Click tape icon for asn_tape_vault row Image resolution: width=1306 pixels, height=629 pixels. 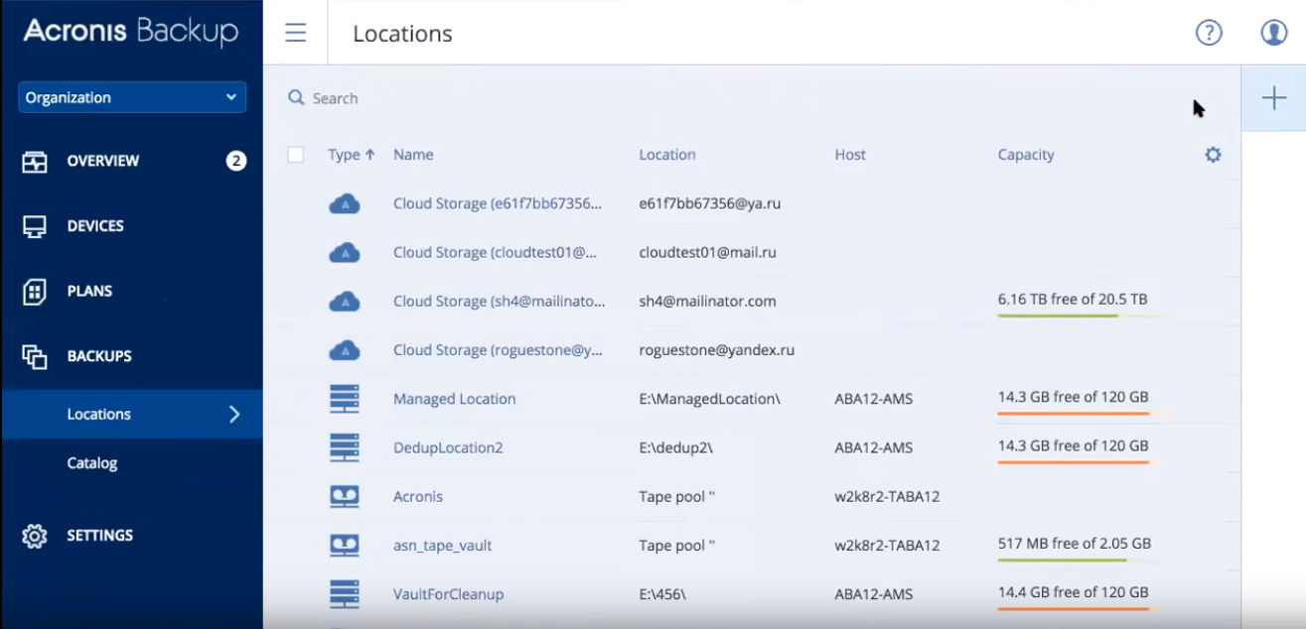pyautogui.click(x=344, y=545)
